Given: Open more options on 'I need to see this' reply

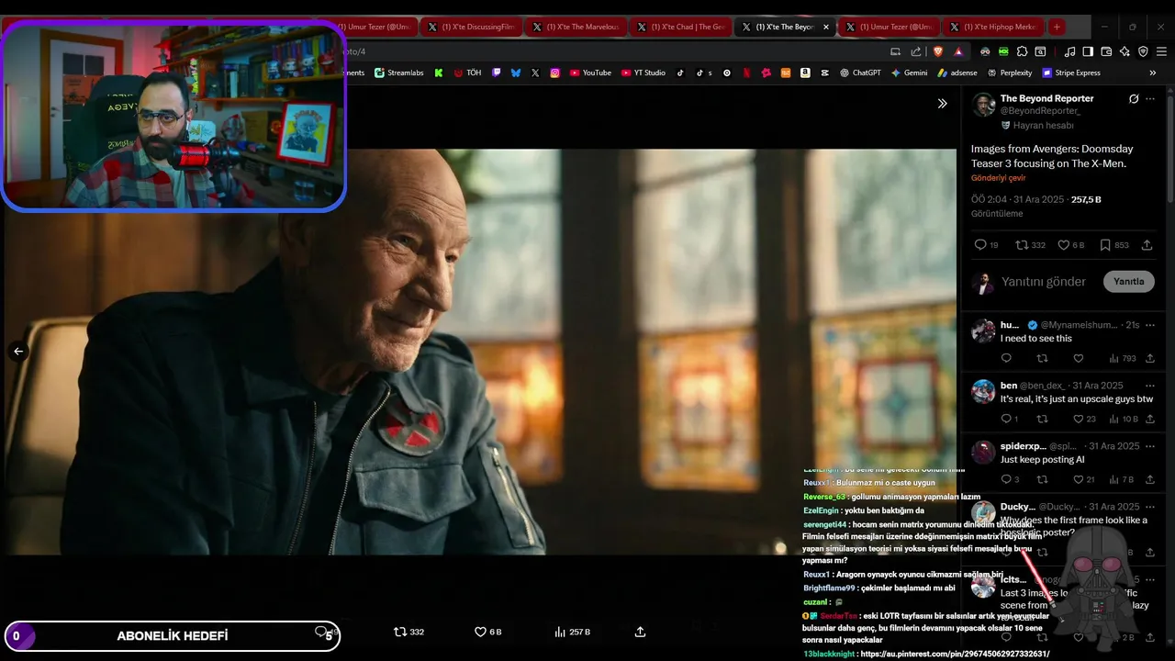Looking at the screenshot, I should click(1149, 325).
